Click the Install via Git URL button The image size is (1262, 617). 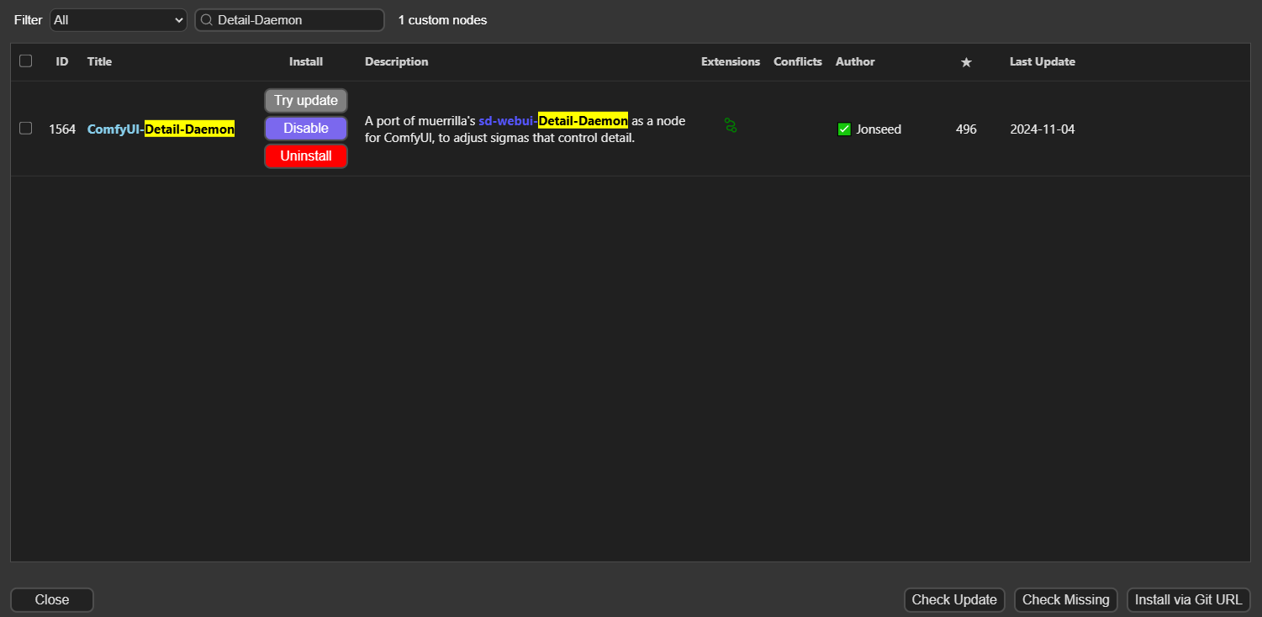(x=1189, y=600)
